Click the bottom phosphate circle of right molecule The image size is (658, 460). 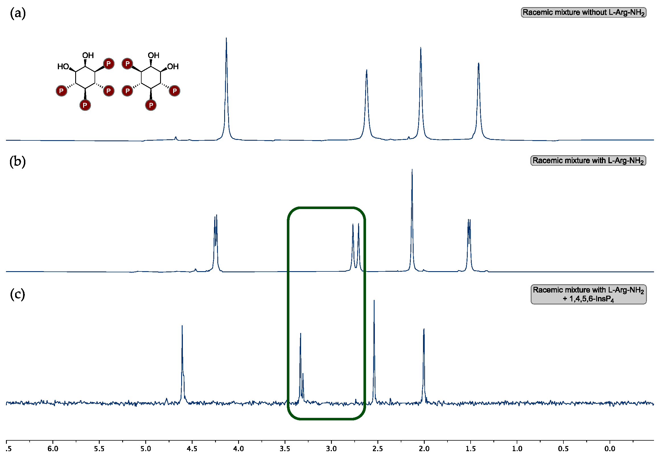(151, 105)
